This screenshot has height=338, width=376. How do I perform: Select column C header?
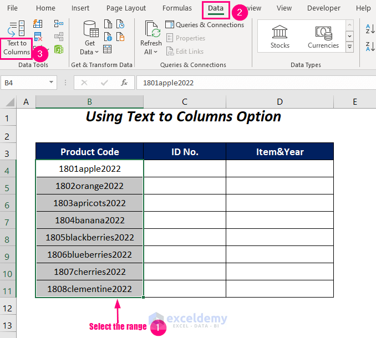(x=185, y=102)
